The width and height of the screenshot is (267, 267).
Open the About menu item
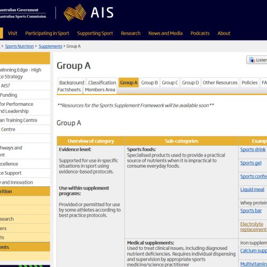(224, 33)
